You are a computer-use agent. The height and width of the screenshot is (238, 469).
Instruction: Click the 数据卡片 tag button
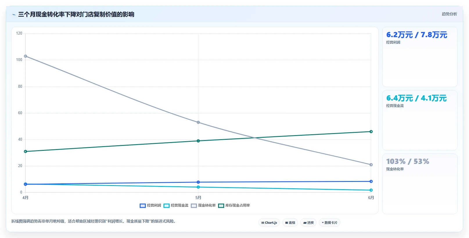[x=330, y=223]
